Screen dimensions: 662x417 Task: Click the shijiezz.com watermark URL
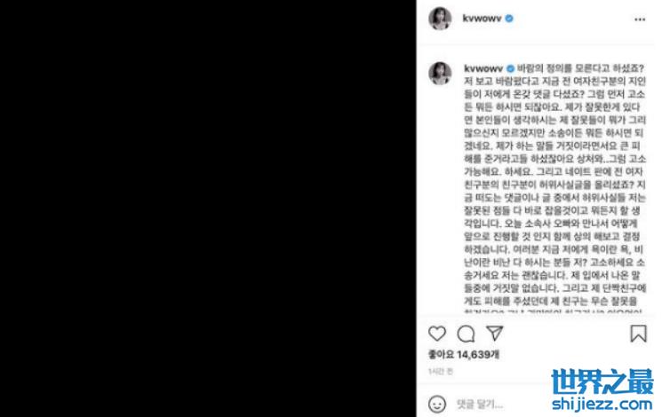pyautogui.click(x=602, y=404)
